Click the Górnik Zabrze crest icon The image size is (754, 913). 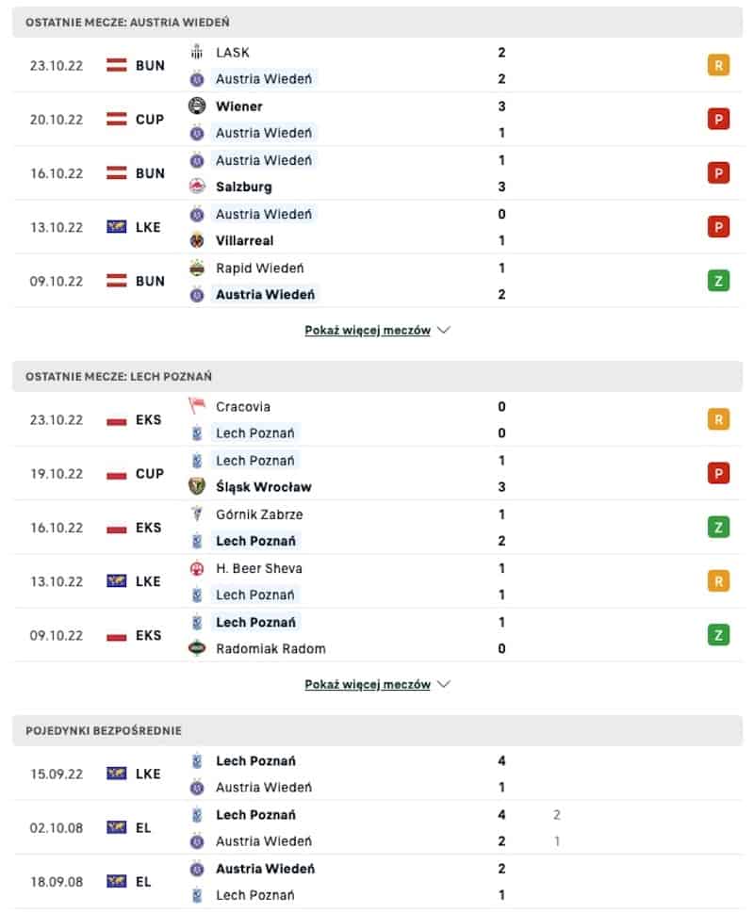tap(197, 514)
